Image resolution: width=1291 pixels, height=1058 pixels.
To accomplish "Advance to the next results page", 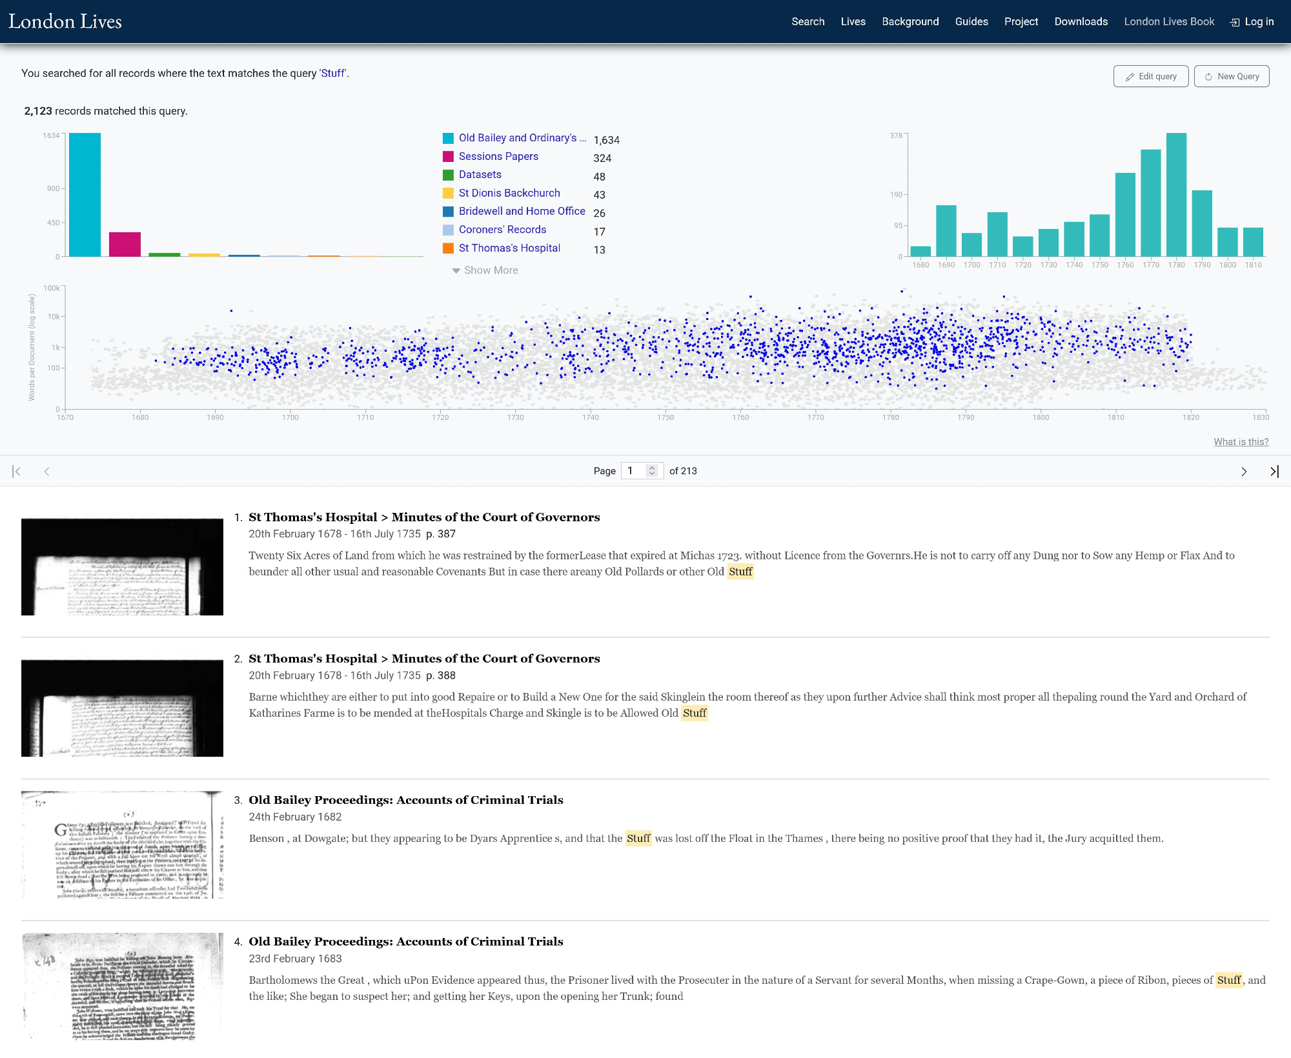I will pos(1244,472).
